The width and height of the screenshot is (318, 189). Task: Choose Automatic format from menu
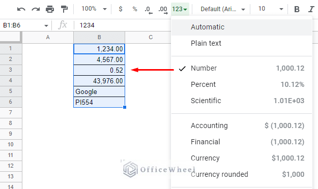point(241,27)
